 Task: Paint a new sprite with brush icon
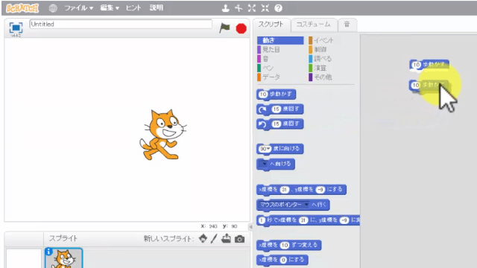point(214,239)
